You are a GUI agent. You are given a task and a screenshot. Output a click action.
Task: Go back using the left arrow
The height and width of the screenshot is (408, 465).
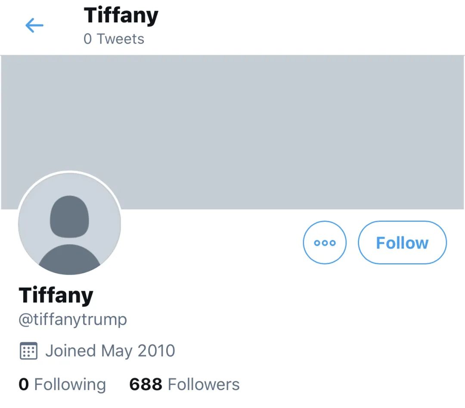pos(34,26)
